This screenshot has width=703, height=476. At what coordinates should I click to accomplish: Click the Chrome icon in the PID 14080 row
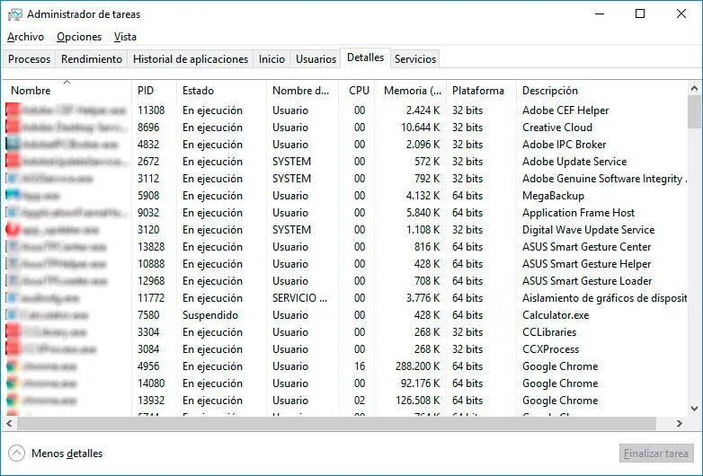13,383
